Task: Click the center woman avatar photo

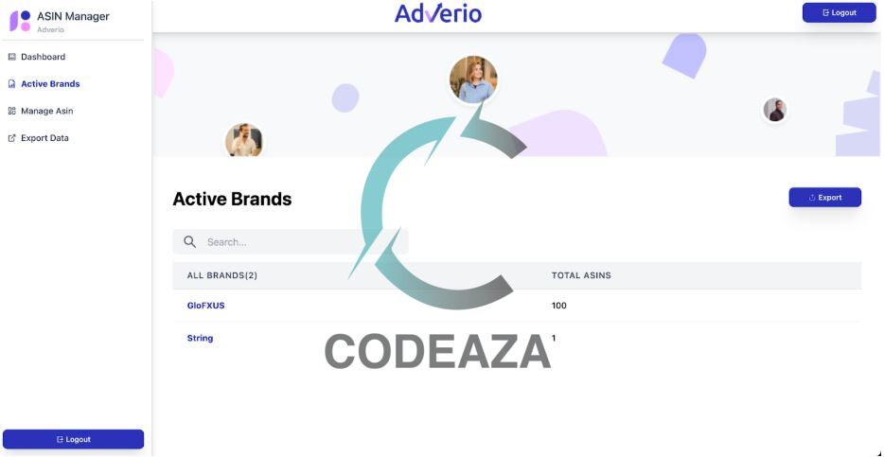Action: [473, 79]
